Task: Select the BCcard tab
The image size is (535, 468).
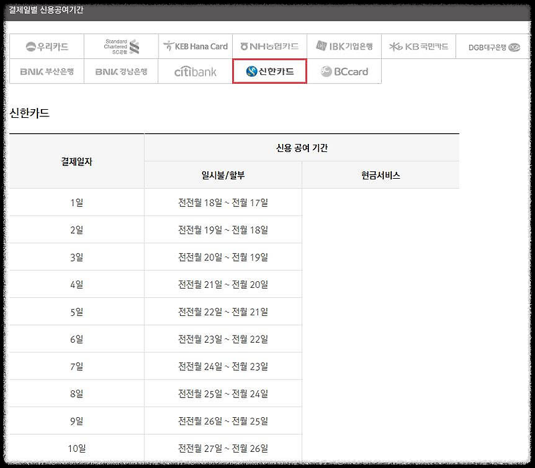Action: pos(344,71)
